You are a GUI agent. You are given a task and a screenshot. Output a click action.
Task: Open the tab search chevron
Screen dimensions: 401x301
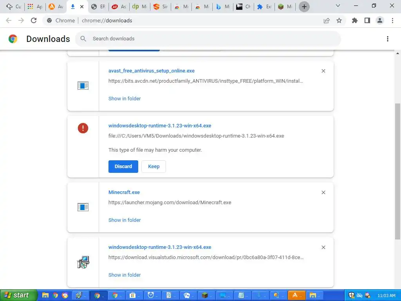tap(338, 5)
